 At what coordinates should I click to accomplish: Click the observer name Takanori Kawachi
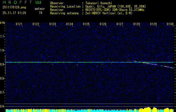[x=99, y=3]
